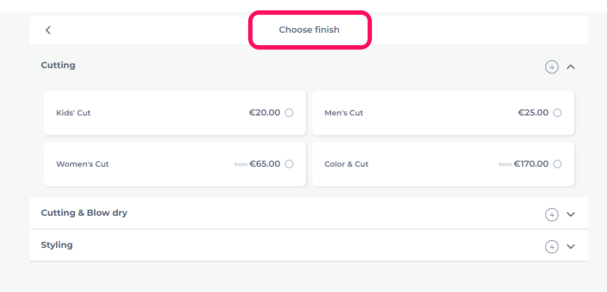Collapse the Cutting section chevron
The height and width of the screenshot is (292, 607).
click(x=570, y=67)
